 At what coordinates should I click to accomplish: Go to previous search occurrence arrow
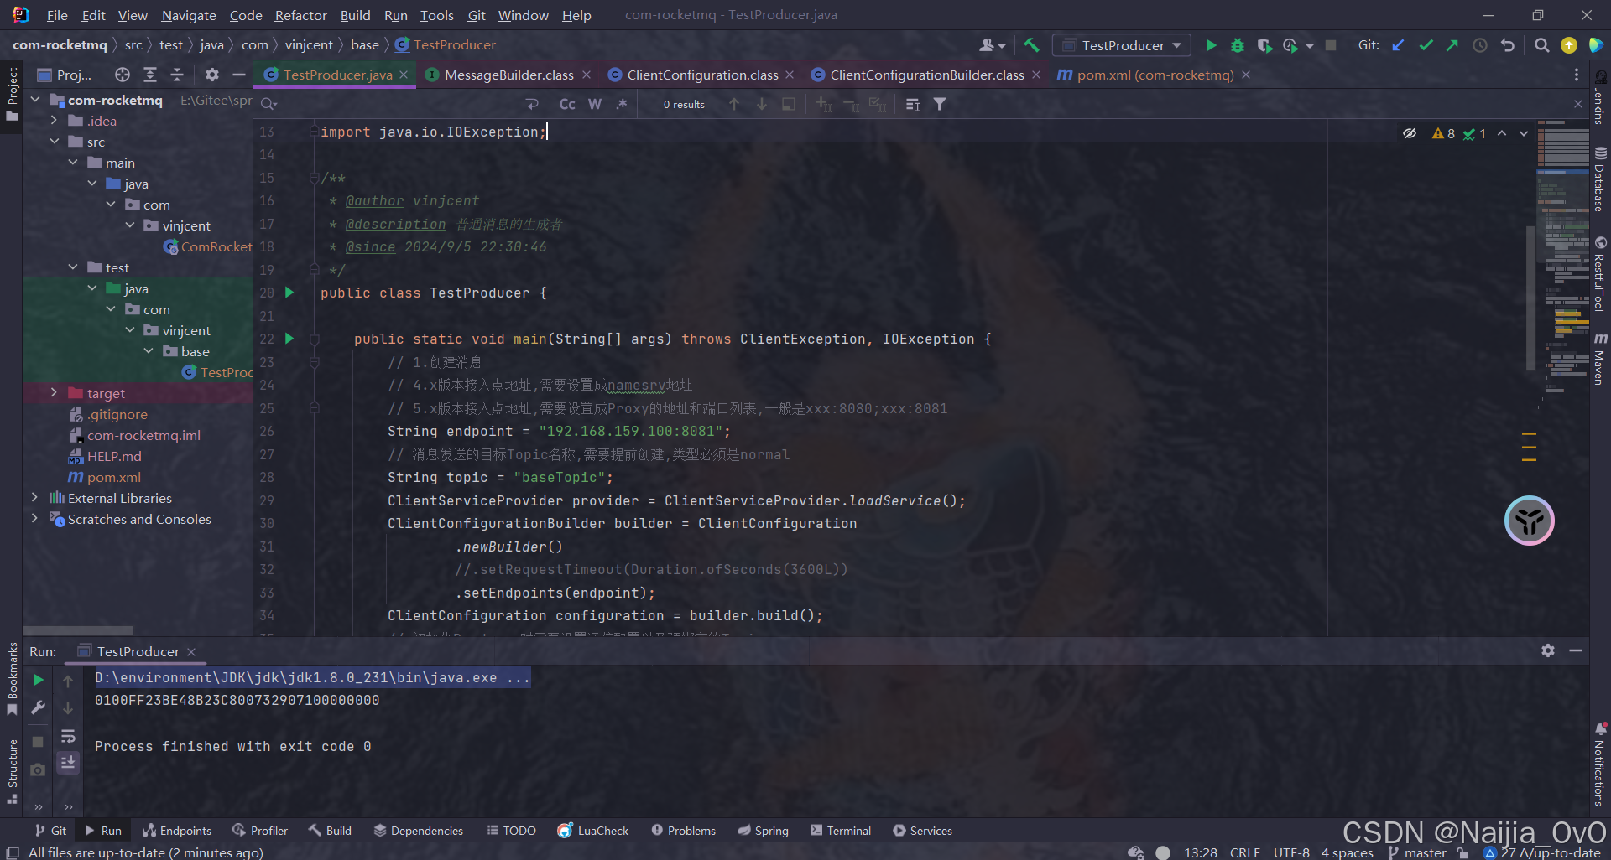[x=734, y=104]
